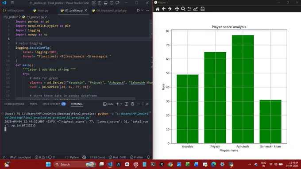
Task: Open editor more actions ellipsis
Action: (x=147, y=10)
